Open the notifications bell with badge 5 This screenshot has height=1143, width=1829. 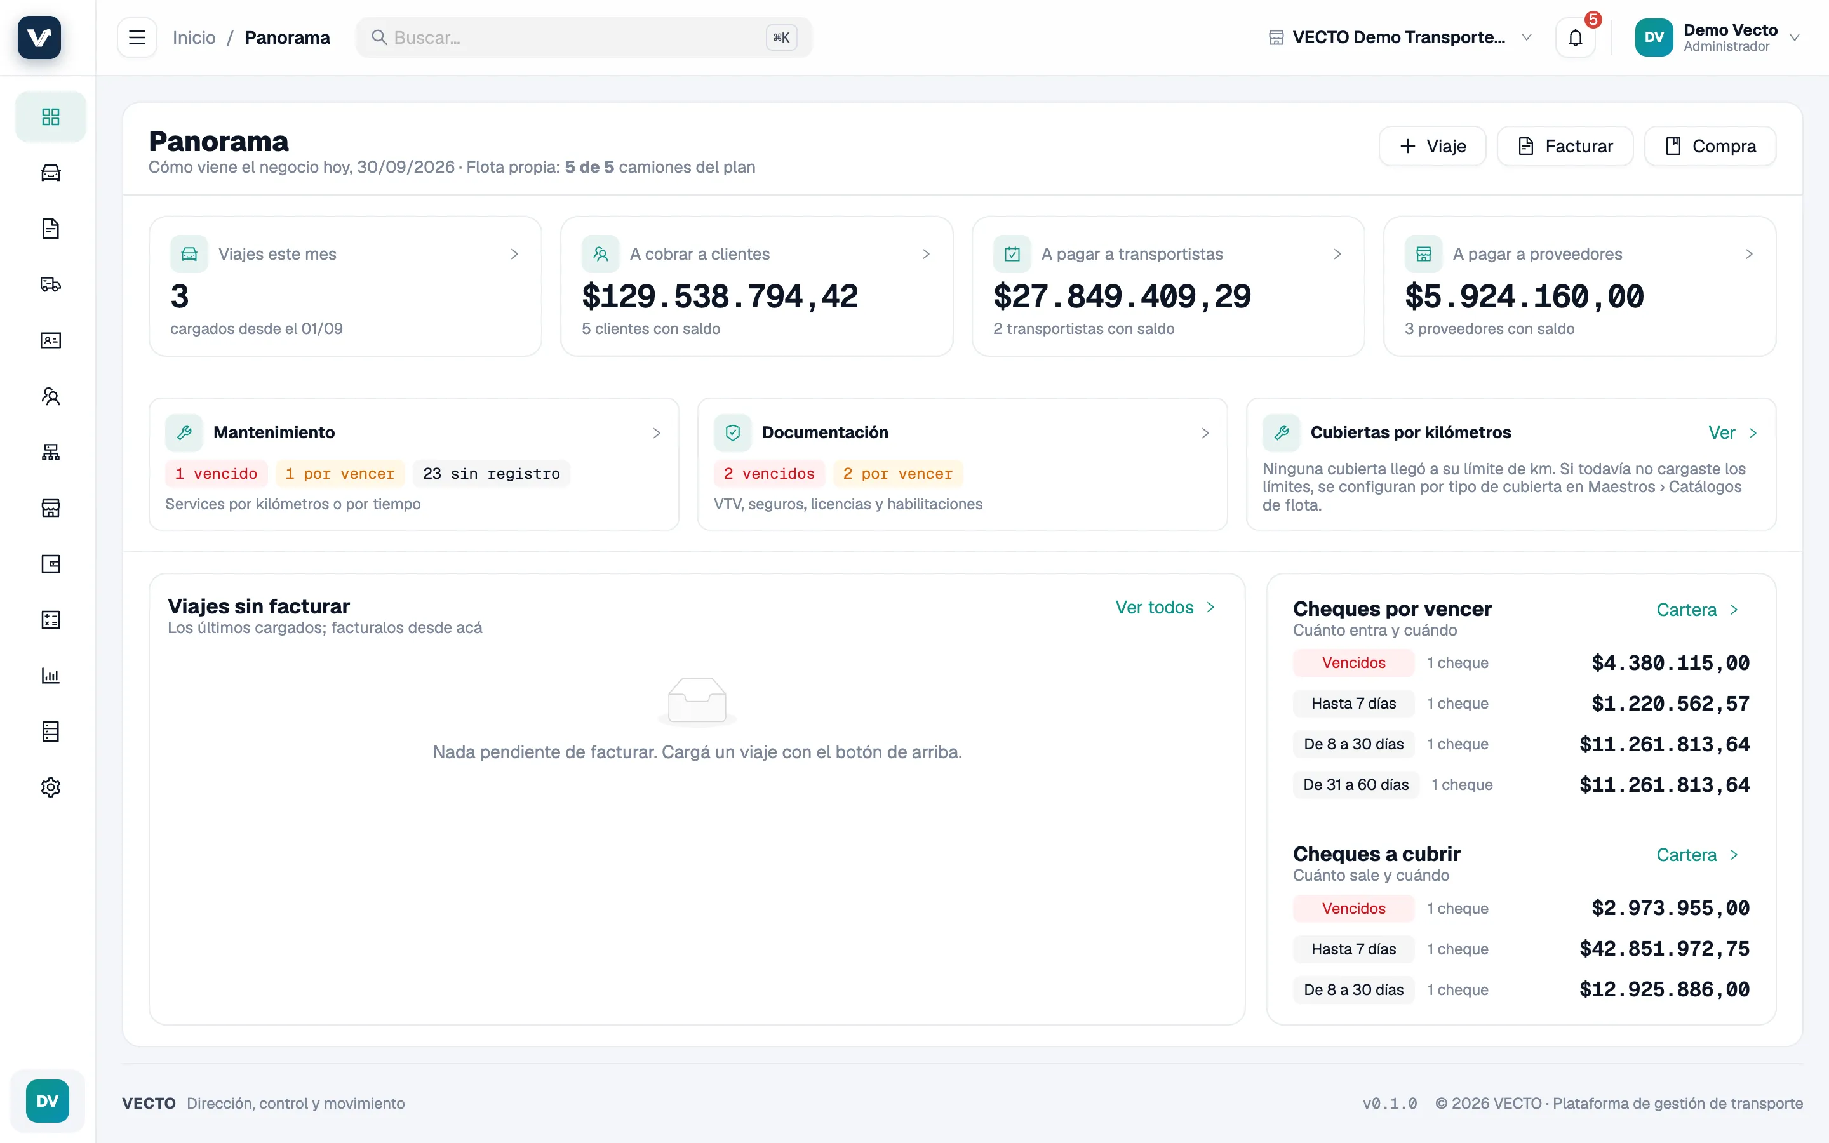(x=1575, y=37)
